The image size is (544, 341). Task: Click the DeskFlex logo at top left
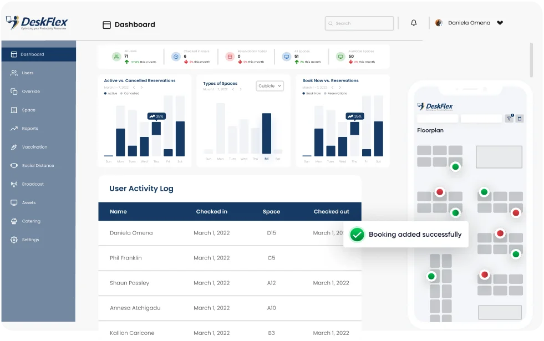(37, 23)
